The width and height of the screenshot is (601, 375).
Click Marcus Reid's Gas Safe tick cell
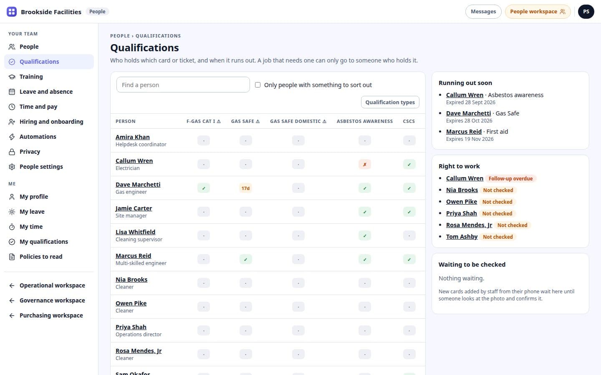[245, 260]
